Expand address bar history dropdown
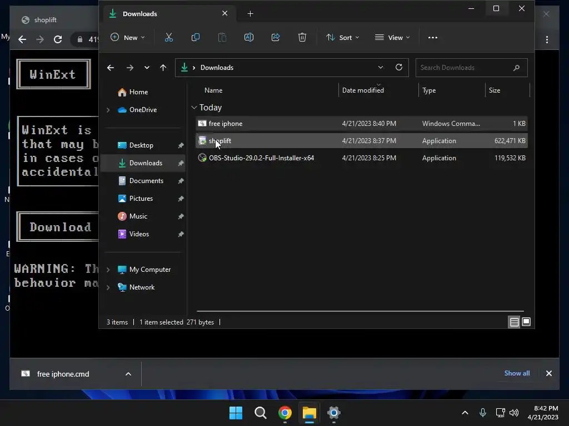This screenshot has width=569, height=426. pos(380,67)
